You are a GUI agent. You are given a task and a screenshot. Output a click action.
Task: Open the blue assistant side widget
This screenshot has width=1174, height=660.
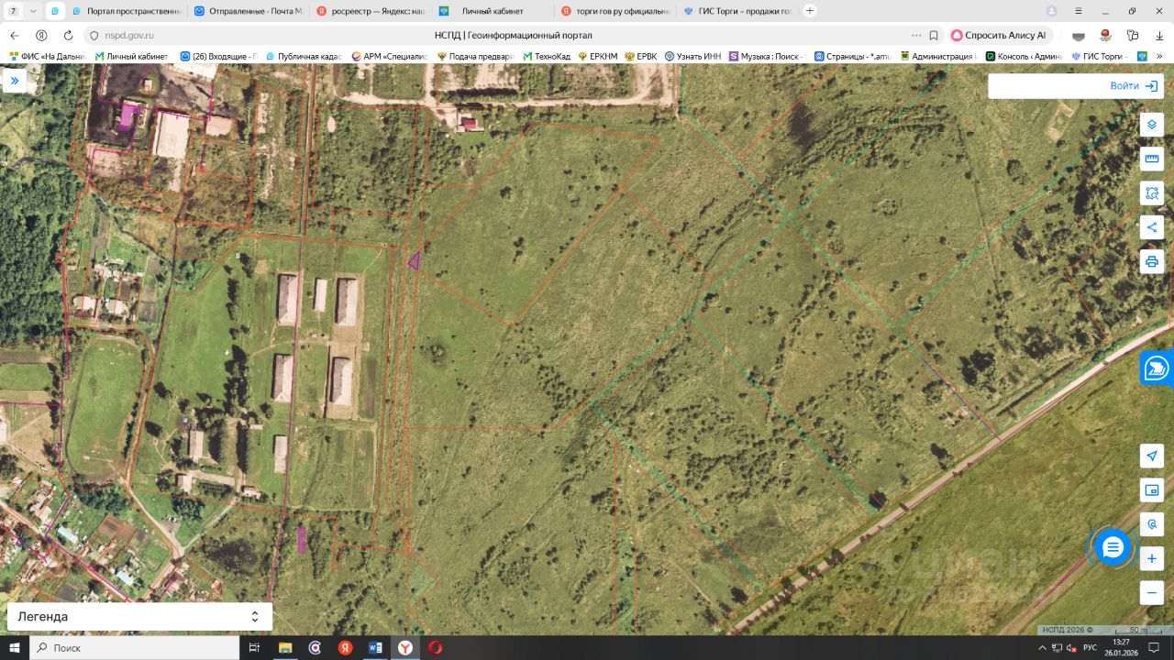(x=1157, y=368)
